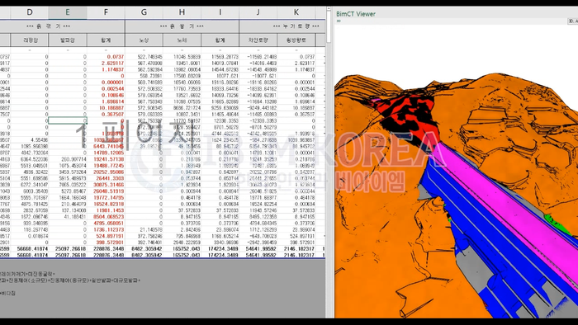Select column F header

point(106,12)
